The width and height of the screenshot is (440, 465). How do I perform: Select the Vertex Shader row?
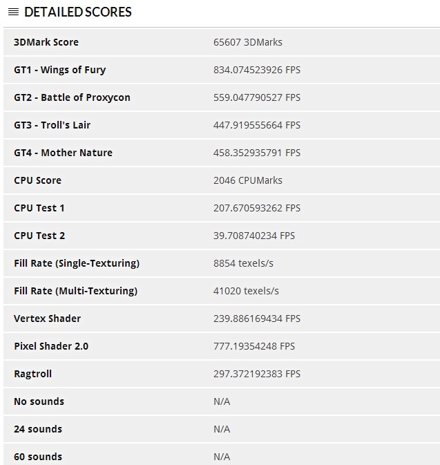(222, 319)
